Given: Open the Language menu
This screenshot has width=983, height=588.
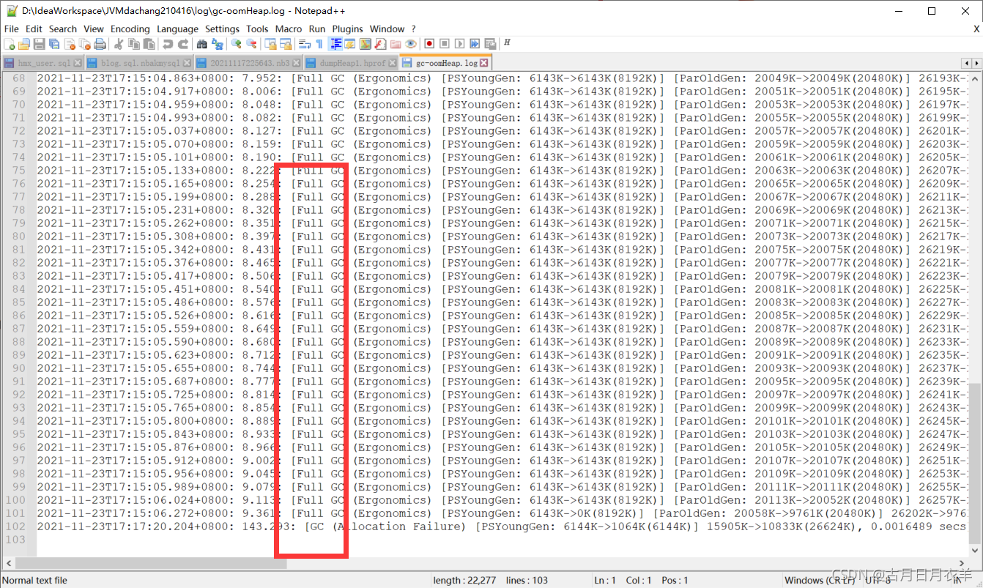Looking at the screenshot, I should pyautogui.click(x=177, y=29).
